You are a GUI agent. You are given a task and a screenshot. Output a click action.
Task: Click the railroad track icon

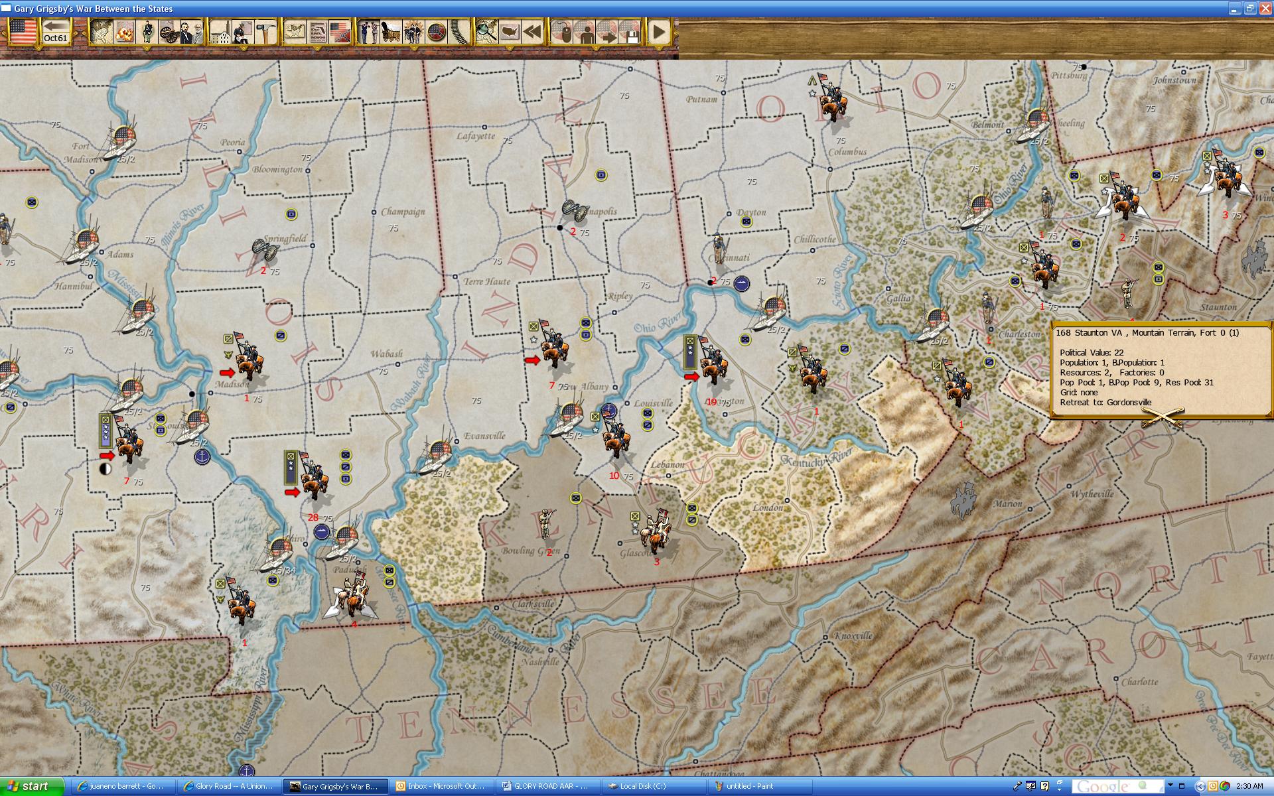(x=459, y=31)
